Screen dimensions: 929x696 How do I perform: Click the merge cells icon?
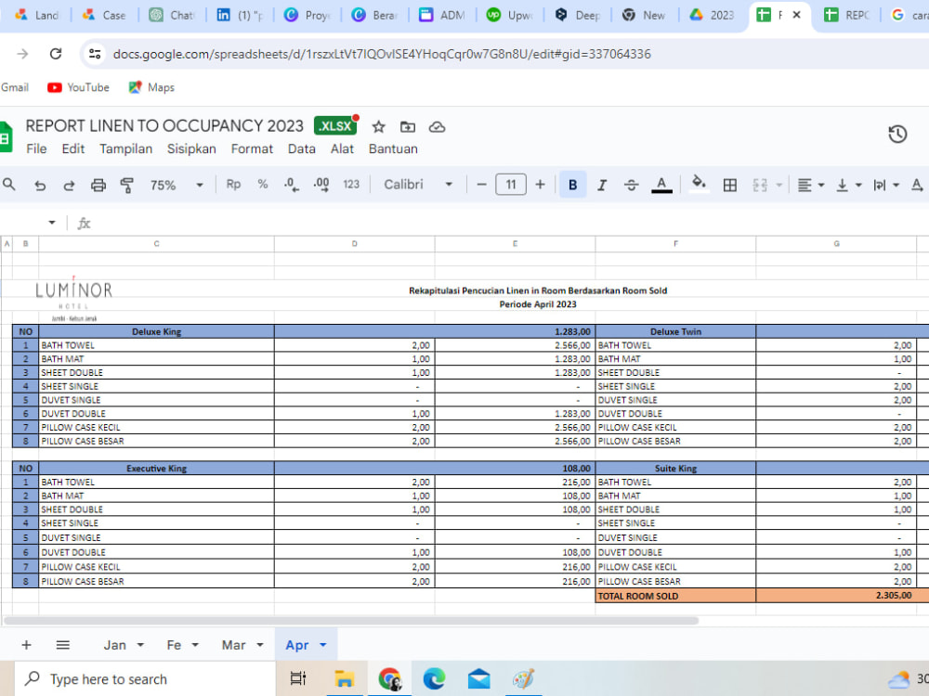(x=760, y=186)
